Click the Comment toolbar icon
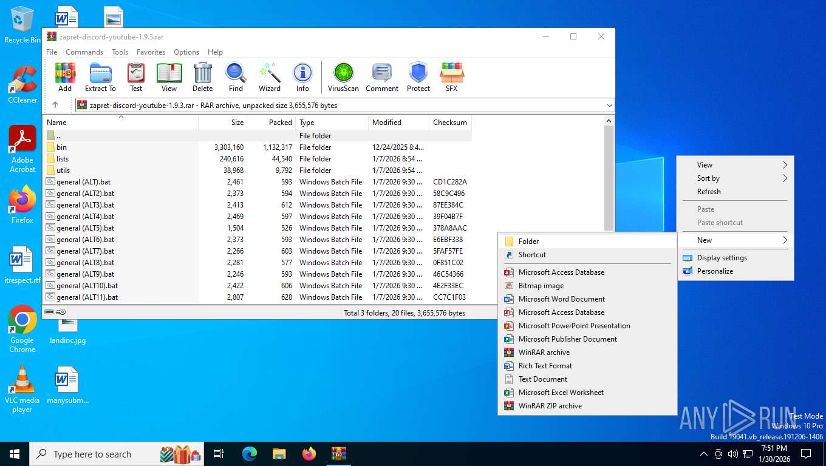 [382, 77]
